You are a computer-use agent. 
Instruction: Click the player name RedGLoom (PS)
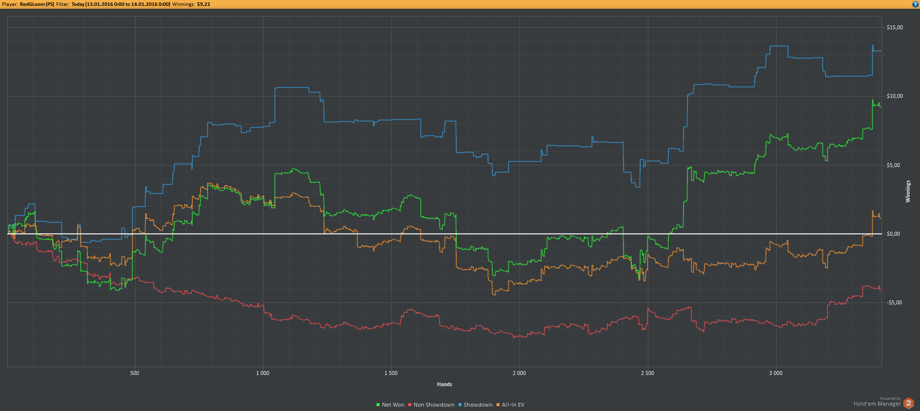pyautogui.click(x=37, y=4)
